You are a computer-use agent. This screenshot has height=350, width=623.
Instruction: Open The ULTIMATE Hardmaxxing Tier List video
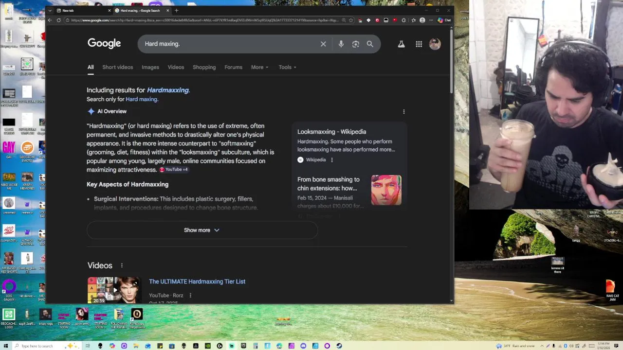click(197, 281)
